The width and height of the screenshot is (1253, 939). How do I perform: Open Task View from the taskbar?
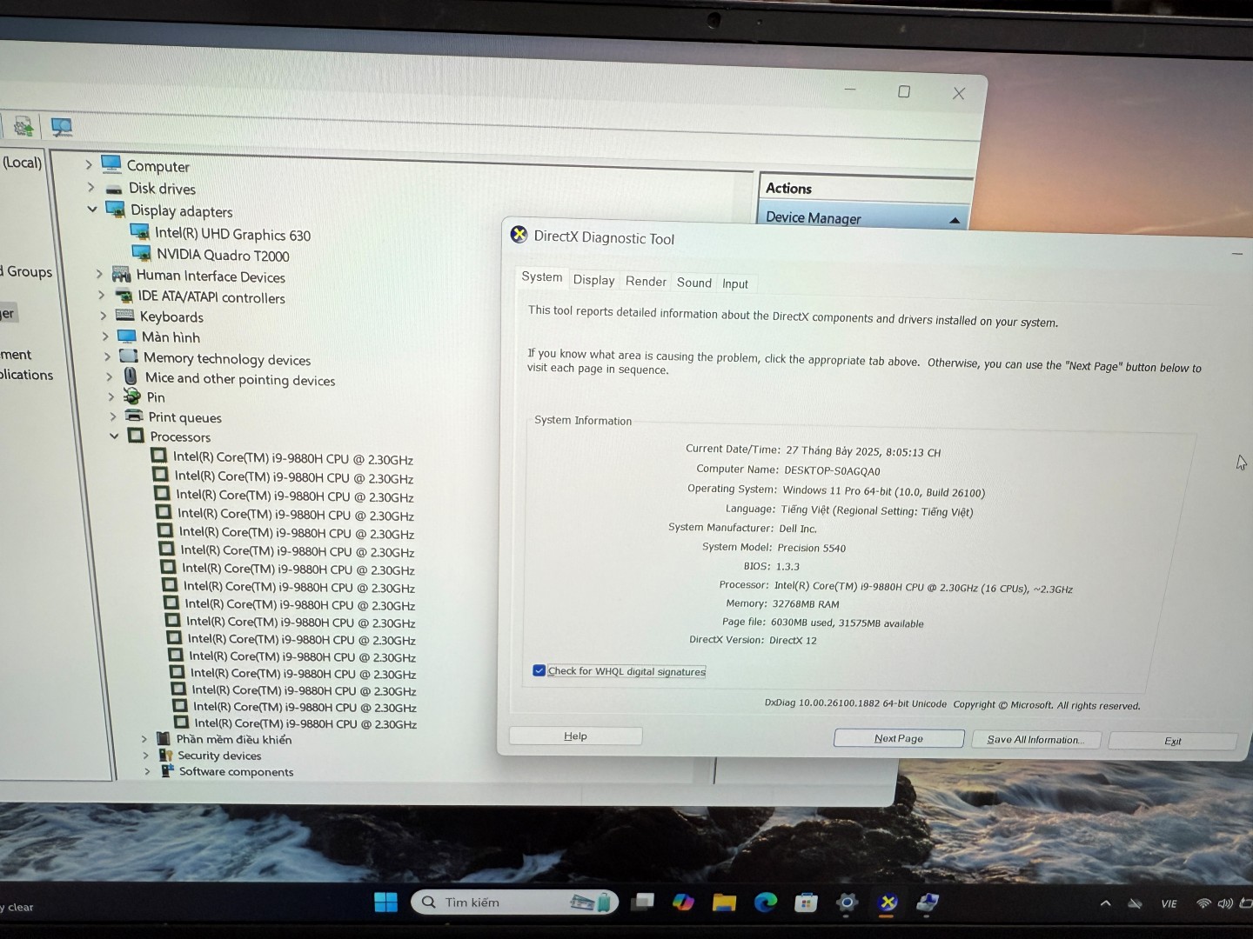642,902
